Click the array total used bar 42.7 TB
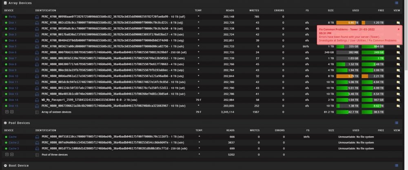This screenshot has width=408, height=170. 347,112
